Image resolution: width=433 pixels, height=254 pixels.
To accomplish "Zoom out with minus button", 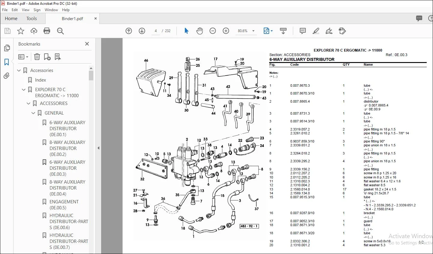I will pyautogui.click(x=213, y=31).
